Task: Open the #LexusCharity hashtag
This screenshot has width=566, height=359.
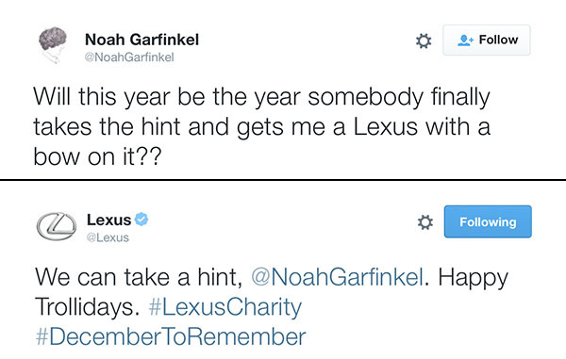Action: click(x=225, y=307)
